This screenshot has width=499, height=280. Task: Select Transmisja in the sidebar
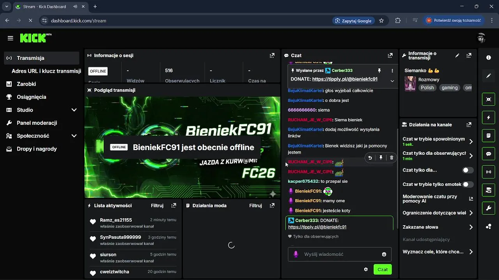pyautogui.click(x=42, y=58)
